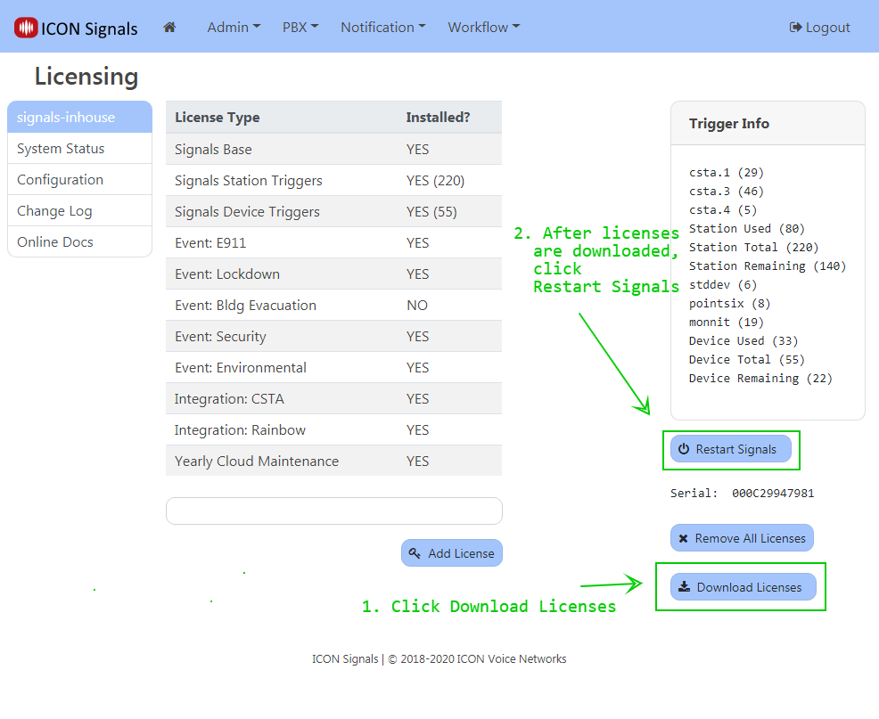
Task: Click the Logout link
Action: coord(819,28)
